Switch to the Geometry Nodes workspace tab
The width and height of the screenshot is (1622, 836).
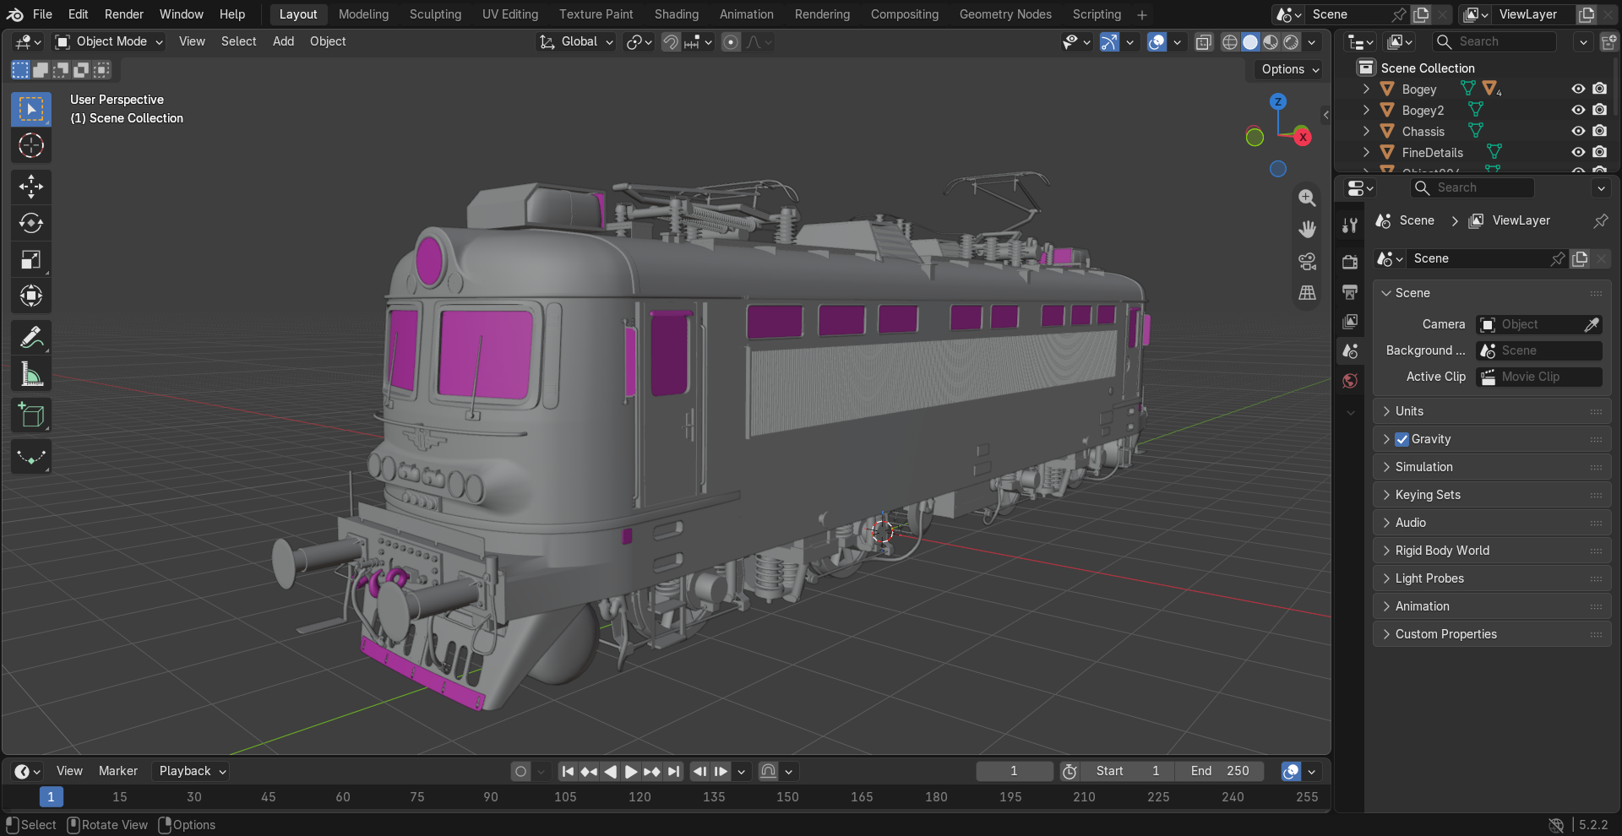tap(1005, 14)
